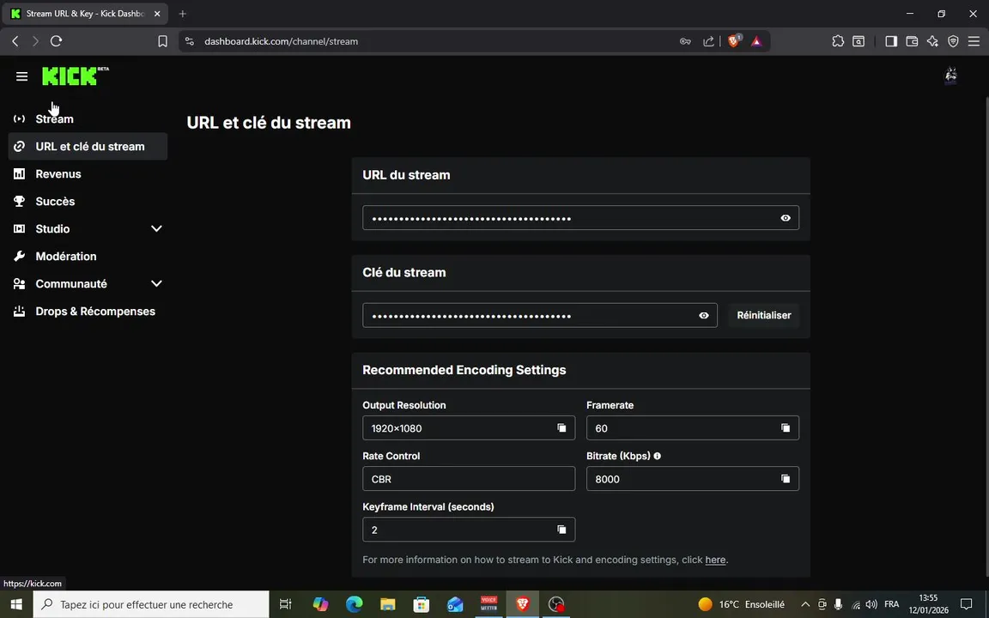Open Modération in the sidebar
The width and height of the screenshot is (989, 618).
click(x=88, y=256)
